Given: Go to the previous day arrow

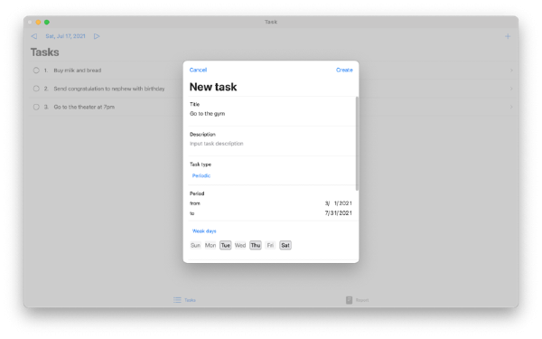Looking at the screenshot, I should pyautogui.click(x=34, y=36).
